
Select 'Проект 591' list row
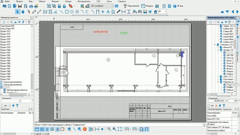(x=6, y=79)
